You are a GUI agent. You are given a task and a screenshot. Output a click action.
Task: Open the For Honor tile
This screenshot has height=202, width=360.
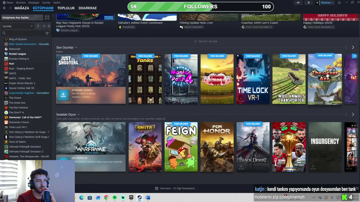(x=217, y=147)
